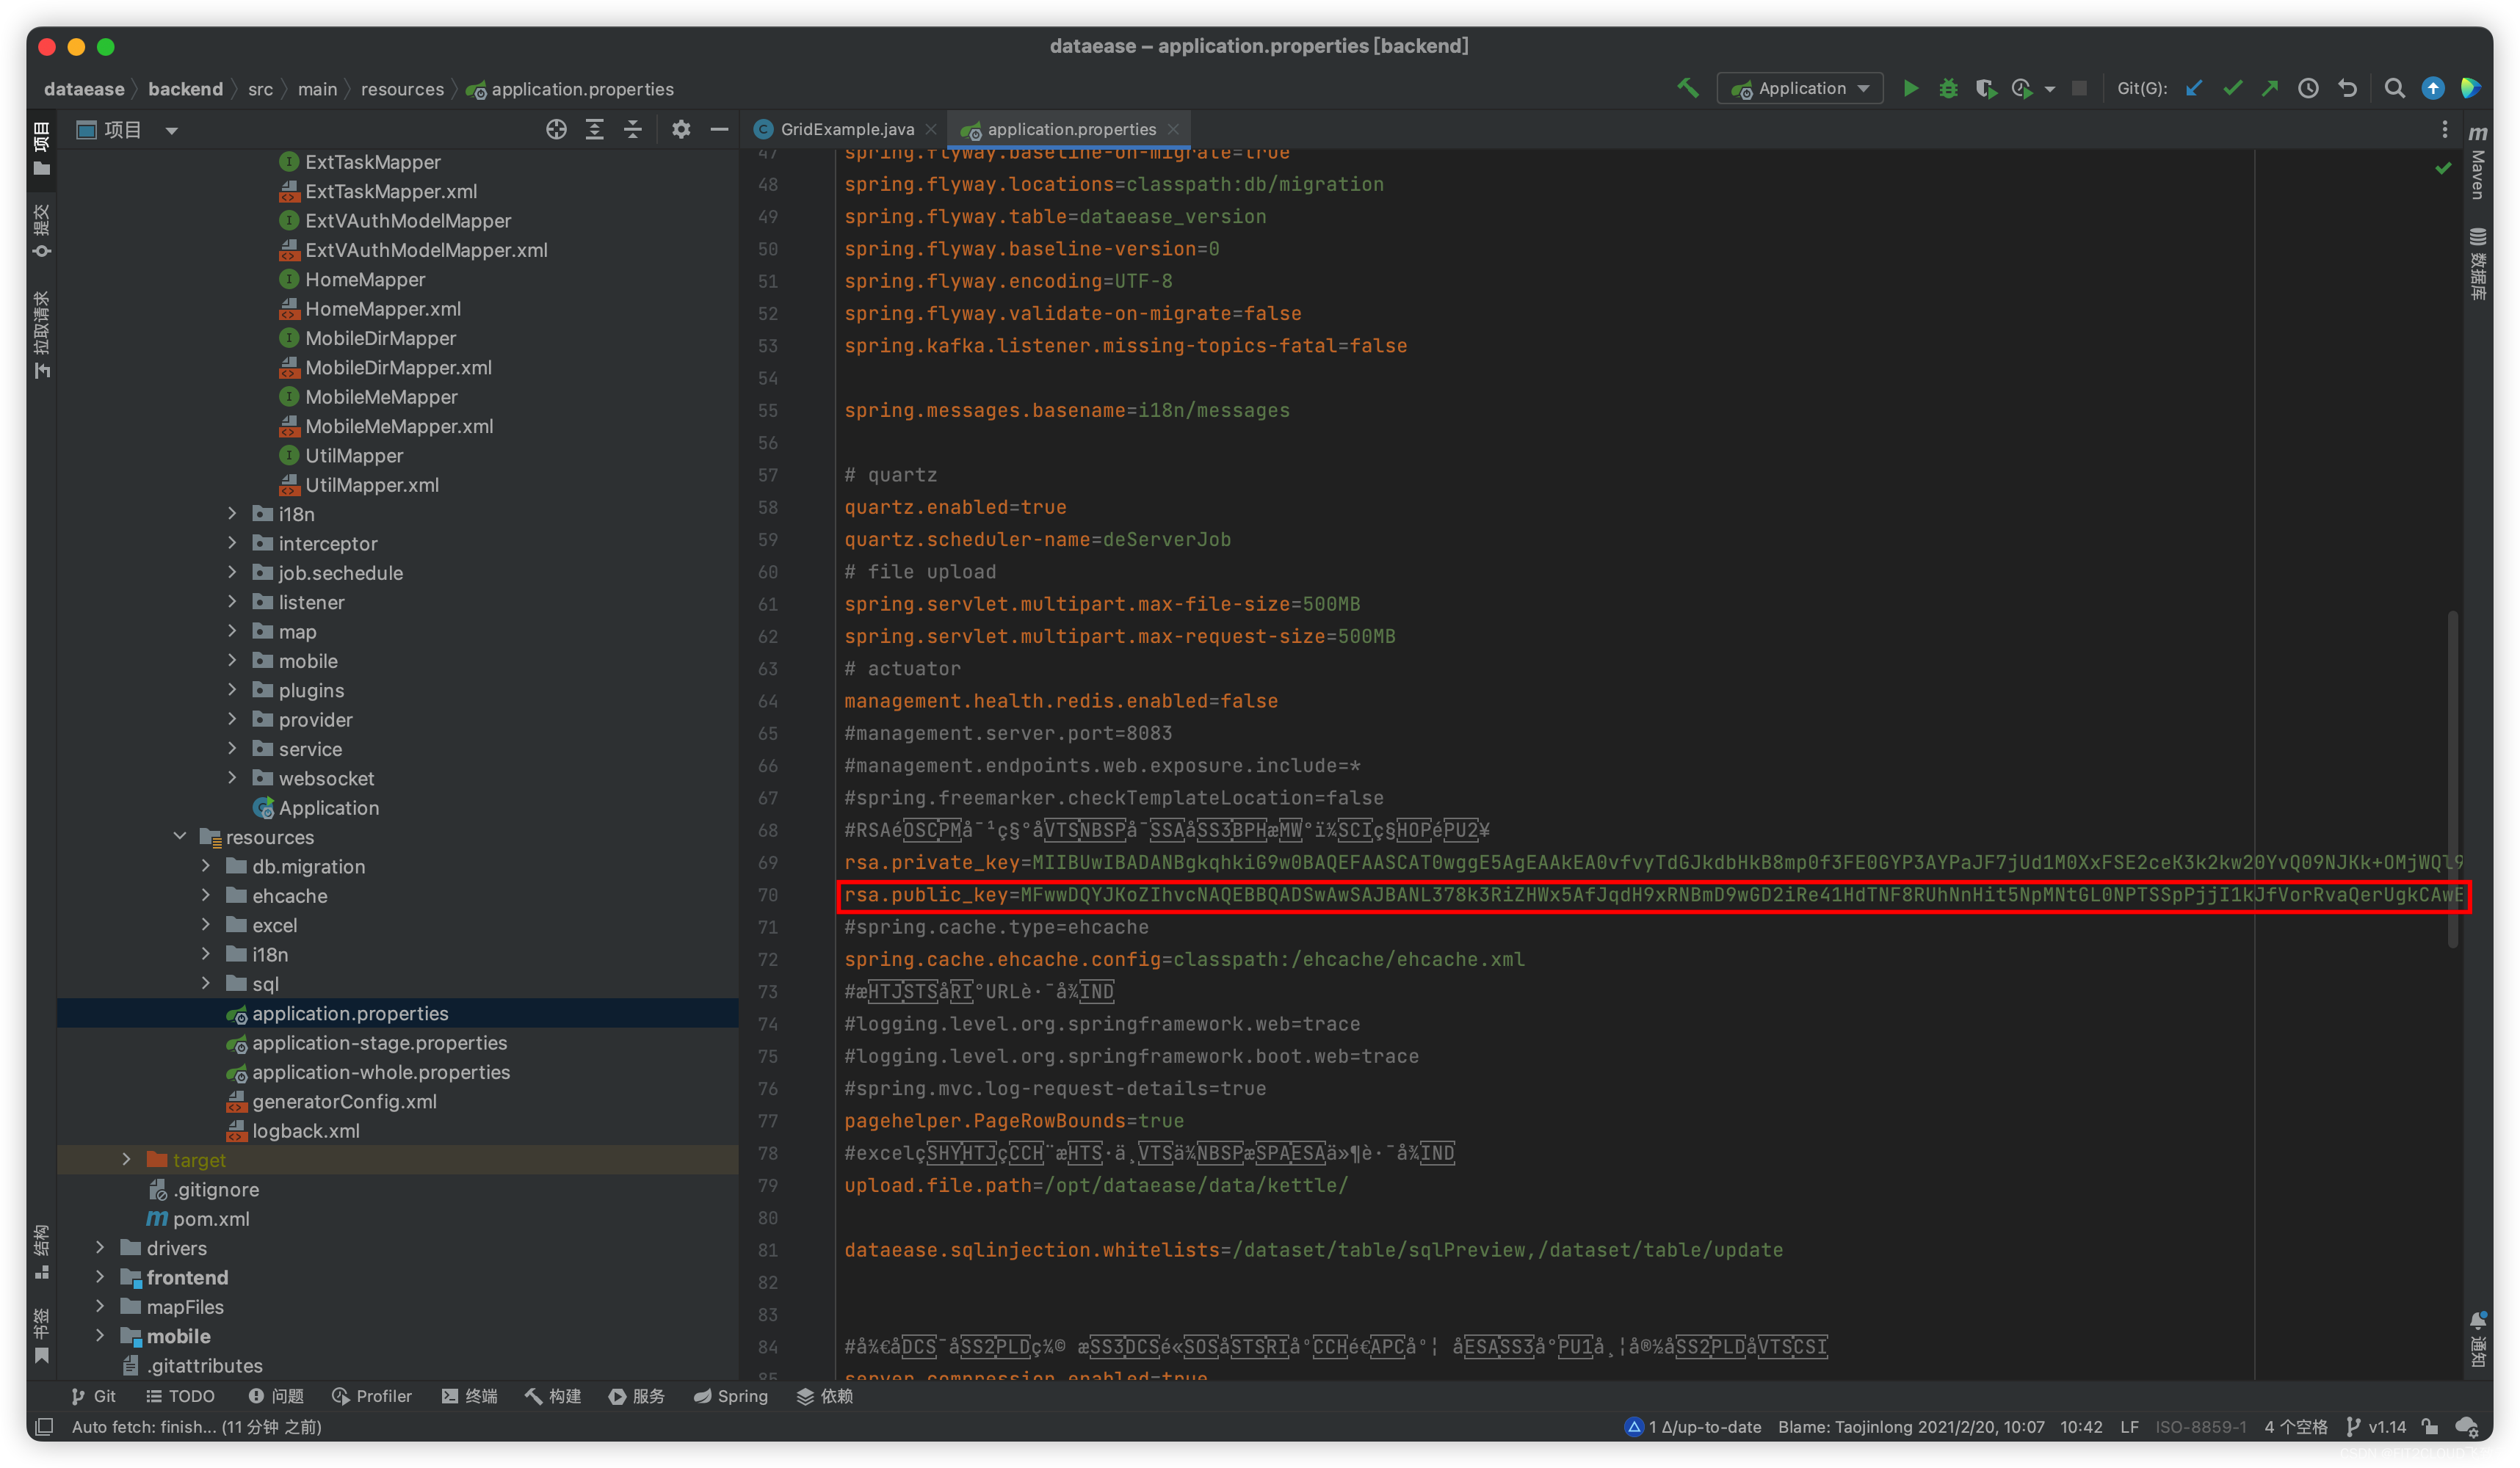Open Application run configuration dropdown
The image size is (2520, 1468).
[x=1800, y=89]
